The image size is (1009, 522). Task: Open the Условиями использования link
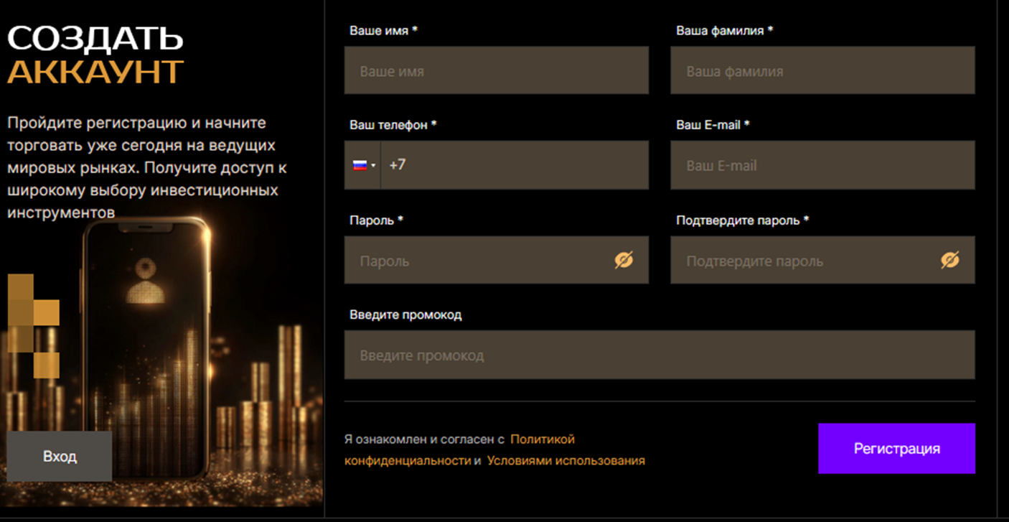[568, 462]
